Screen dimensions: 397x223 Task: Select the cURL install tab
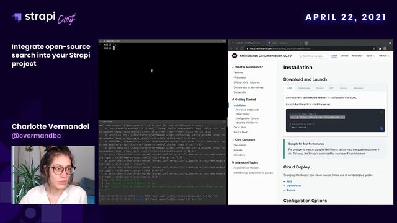289,88
